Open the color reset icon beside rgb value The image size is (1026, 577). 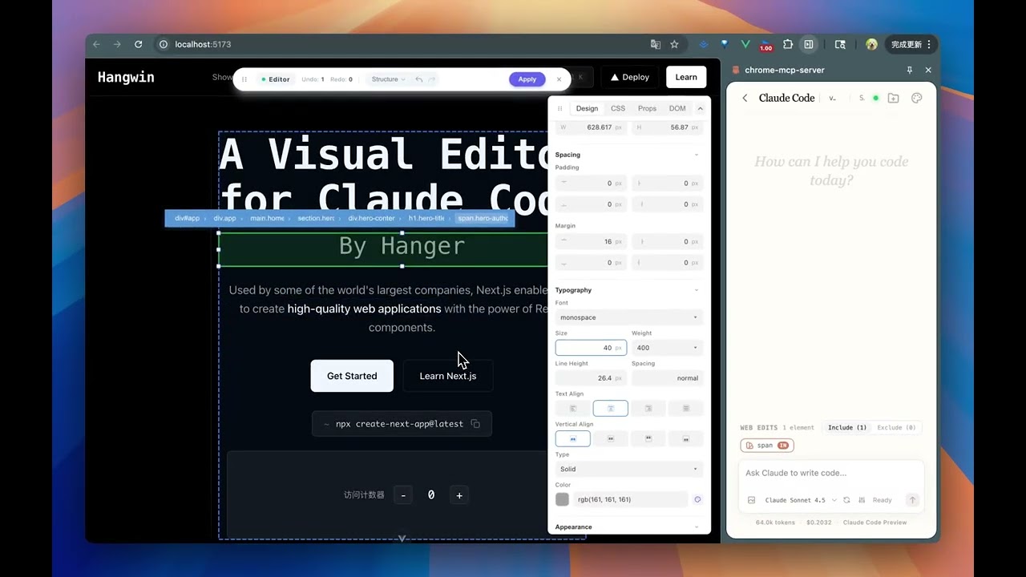point(697,499)
